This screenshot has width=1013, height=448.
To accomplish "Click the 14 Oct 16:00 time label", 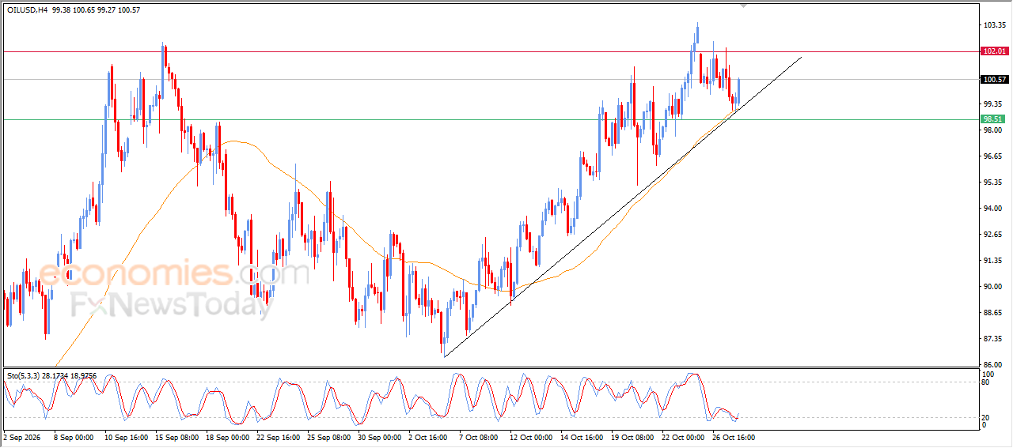I will pyautogui.click(x=582, y=437).
